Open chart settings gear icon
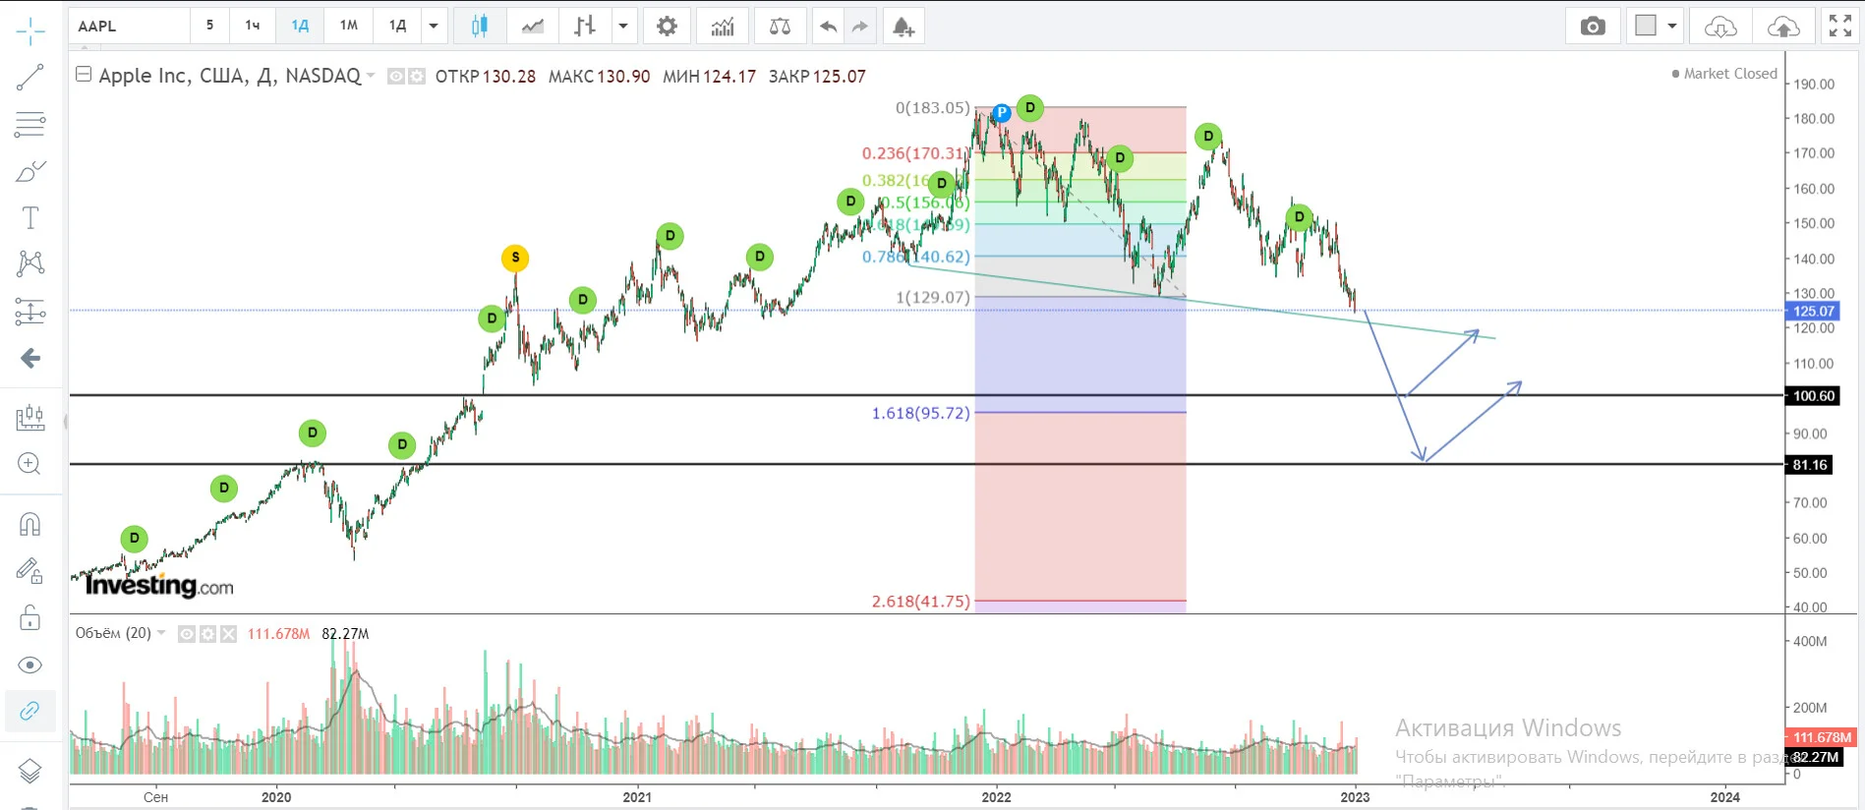This screenshot has width=1865, height=810. click(667, 26)
